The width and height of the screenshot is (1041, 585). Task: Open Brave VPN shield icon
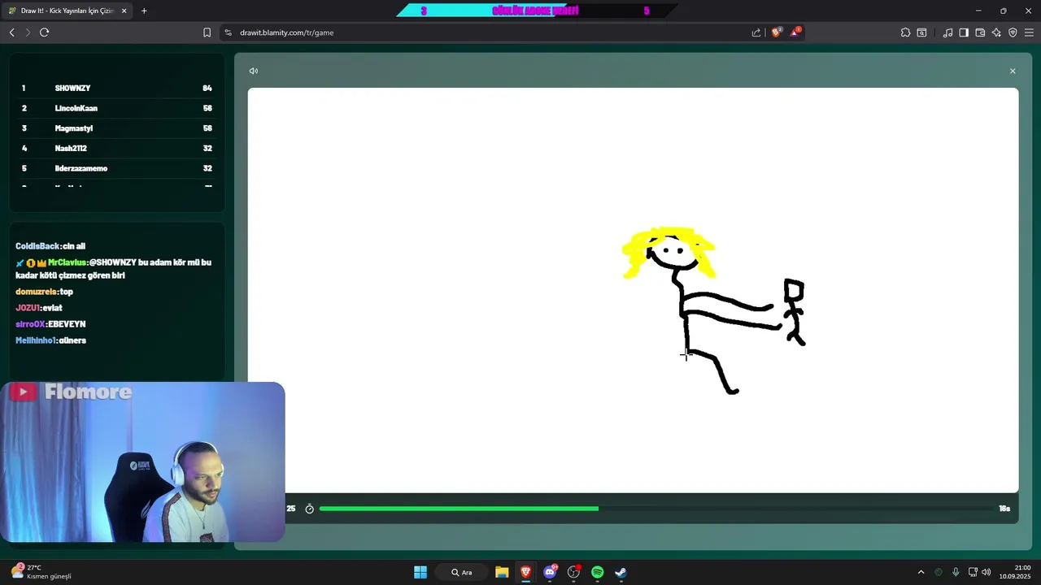1013,32
